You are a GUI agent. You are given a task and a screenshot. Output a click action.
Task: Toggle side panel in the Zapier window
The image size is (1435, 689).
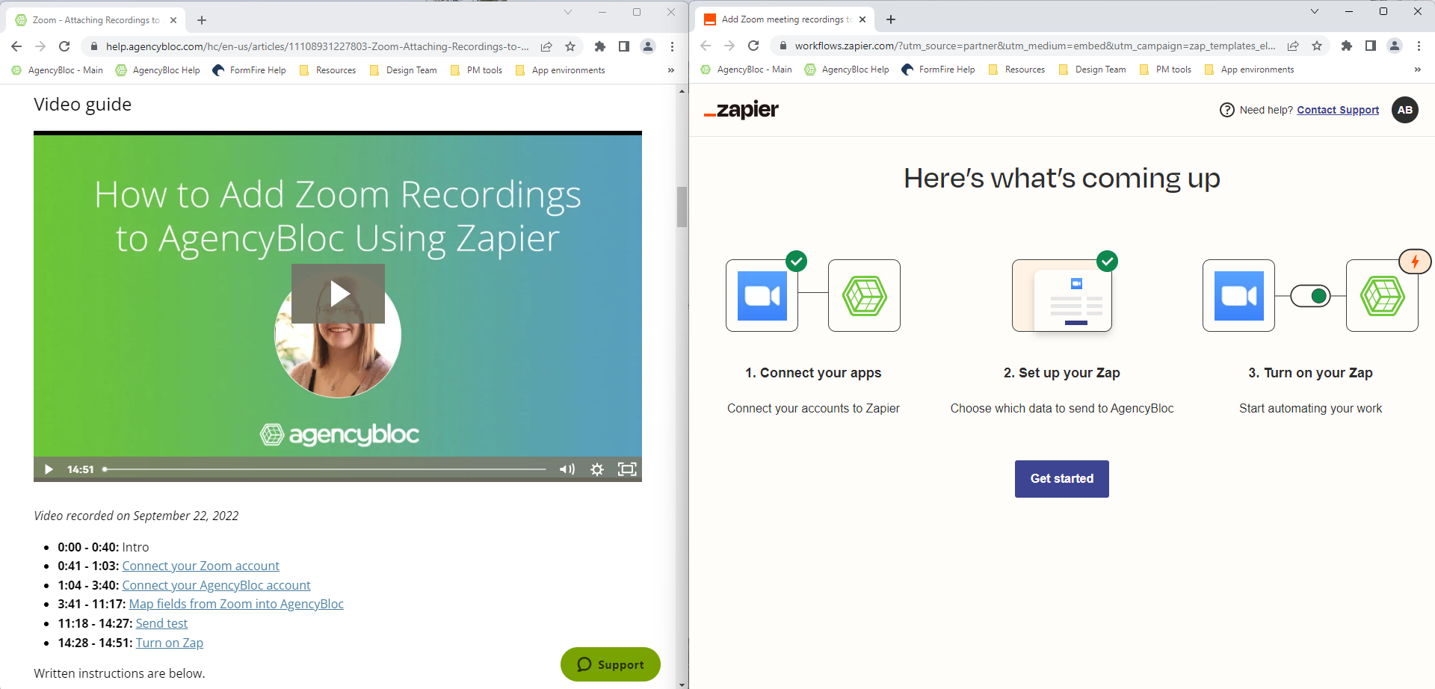1371,46
